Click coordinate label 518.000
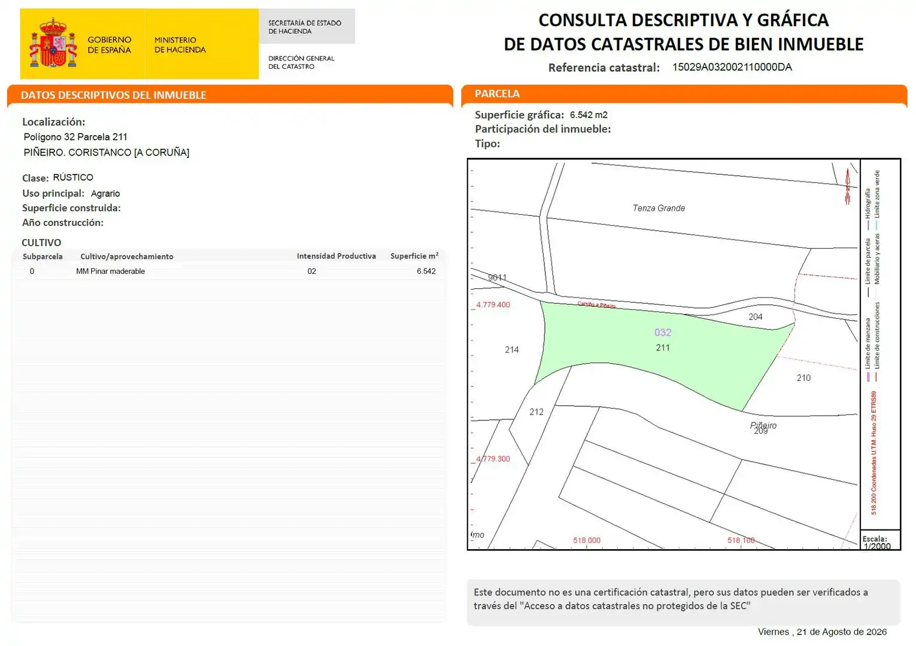916x646 pixels. pos(587,541)
